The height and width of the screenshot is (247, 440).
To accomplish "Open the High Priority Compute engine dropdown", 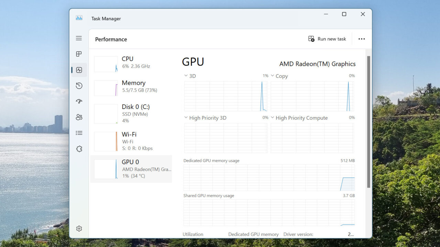I will (x=272, y=118).
